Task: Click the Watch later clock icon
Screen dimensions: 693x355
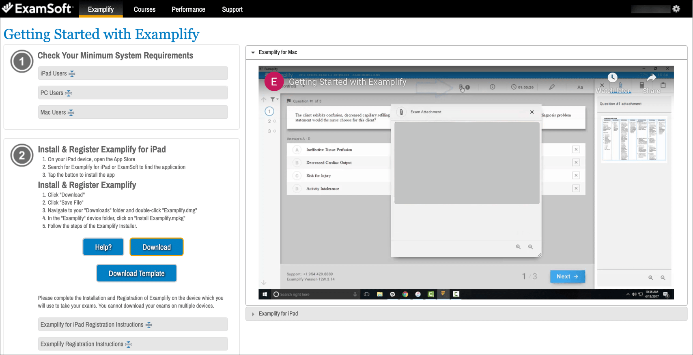Action: (613, 77)
